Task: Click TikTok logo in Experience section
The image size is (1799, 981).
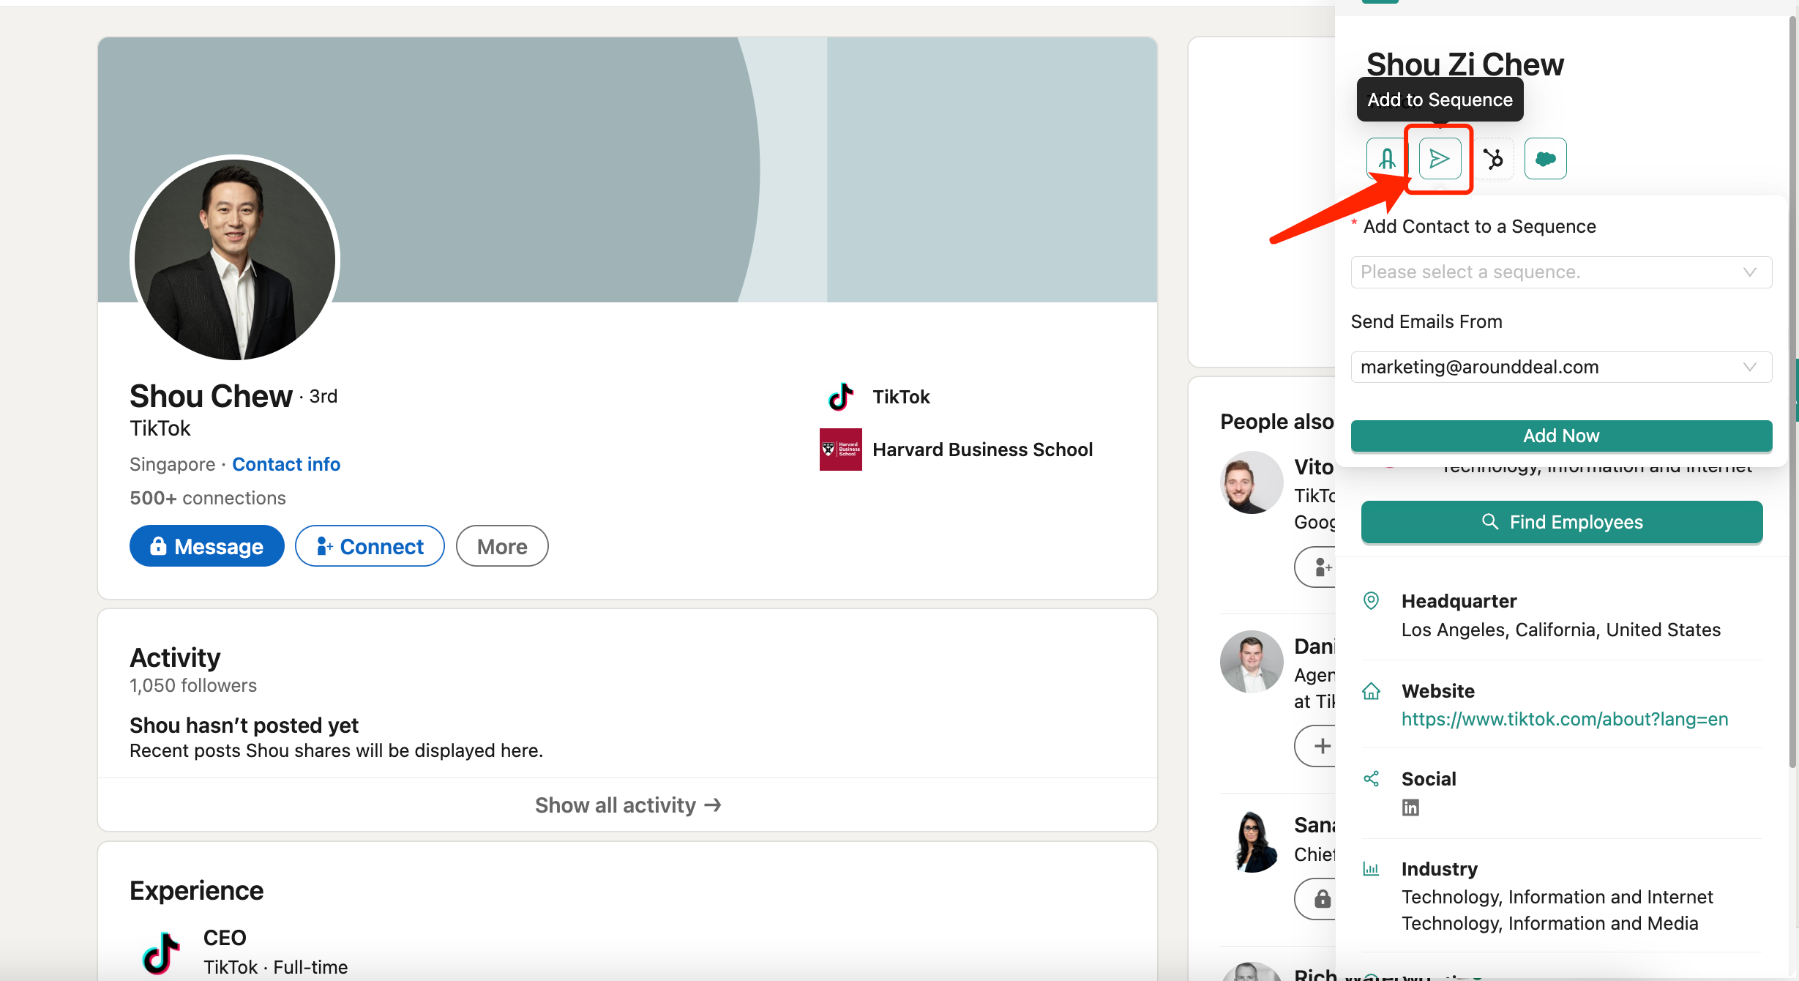Action: coord(161,952)
